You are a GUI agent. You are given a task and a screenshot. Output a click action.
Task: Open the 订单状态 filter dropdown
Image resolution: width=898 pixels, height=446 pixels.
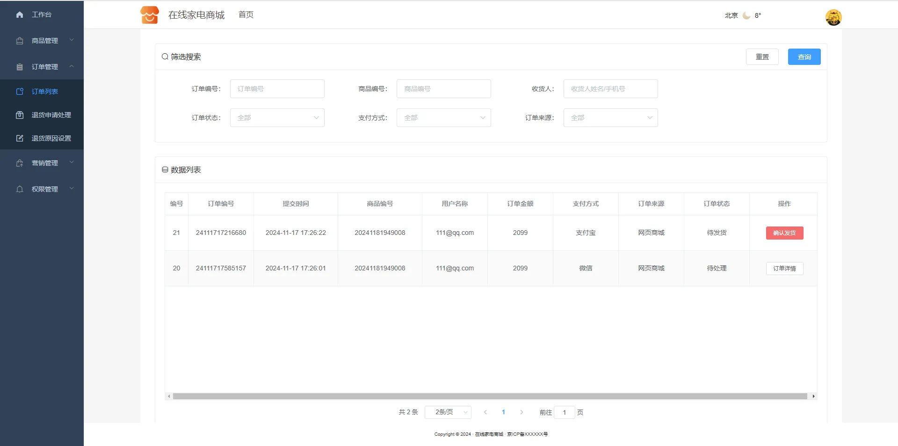point(277,118)
